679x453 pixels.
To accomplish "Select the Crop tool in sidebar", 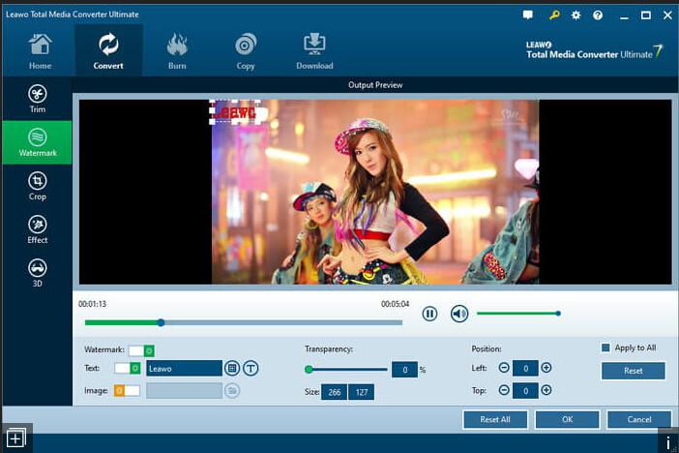I will point(37,185).
